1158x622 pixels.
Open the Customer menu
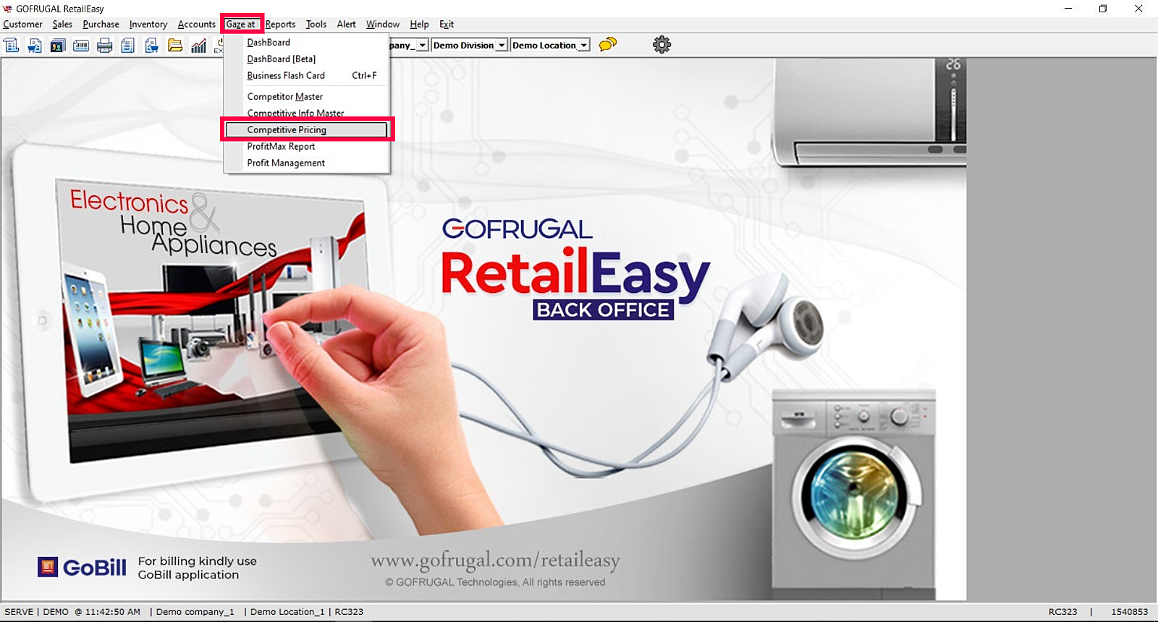(x=22, y=24)
